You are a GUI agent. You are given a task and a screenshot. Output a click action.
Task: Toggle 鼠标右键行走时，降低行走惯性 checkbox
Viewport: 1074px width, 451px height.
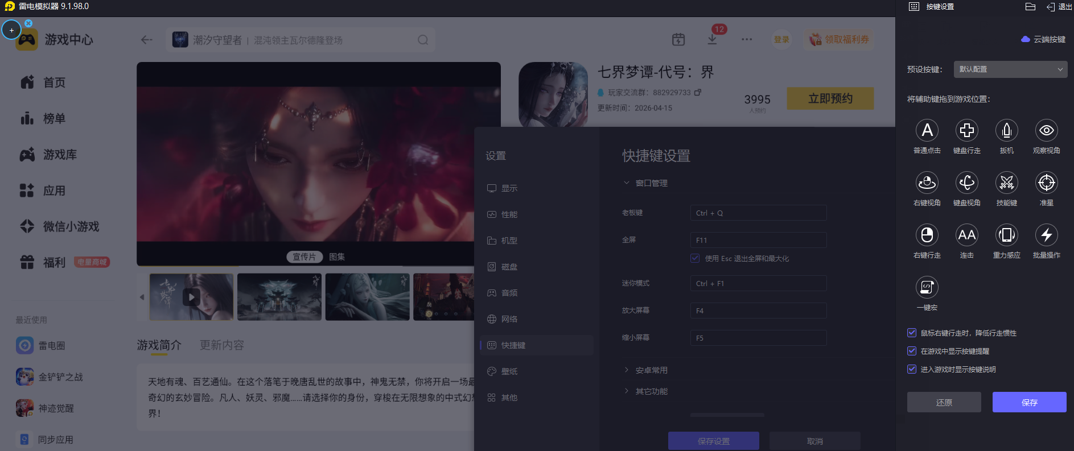point(912,333)
